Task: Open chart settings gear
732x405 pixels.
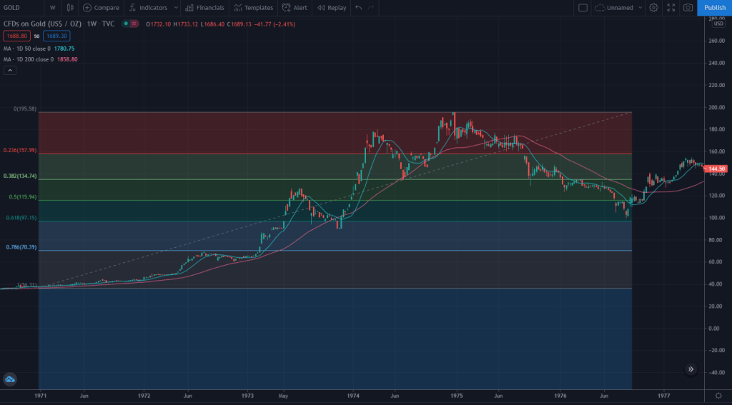Action: (653, 8)
